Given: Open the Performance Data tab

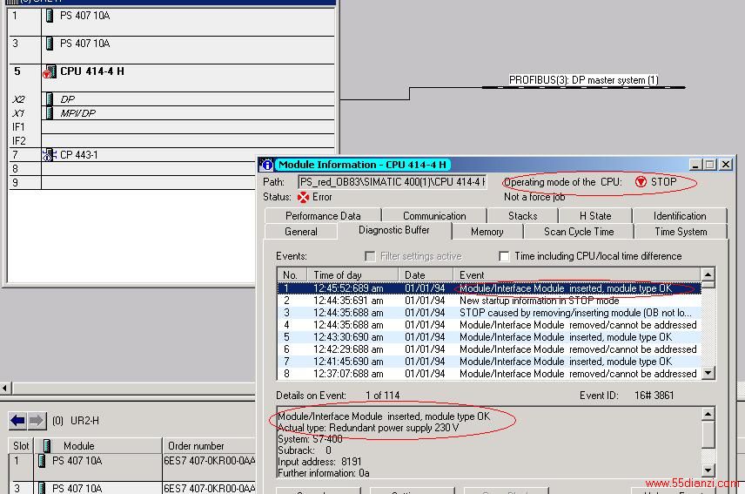Looking at the screenshot, I should [323, 216].
